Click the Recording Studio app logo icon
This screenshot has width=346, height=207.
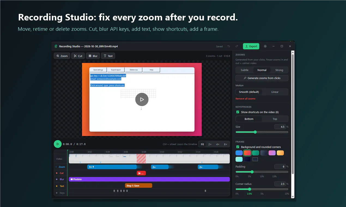[56, 46]
